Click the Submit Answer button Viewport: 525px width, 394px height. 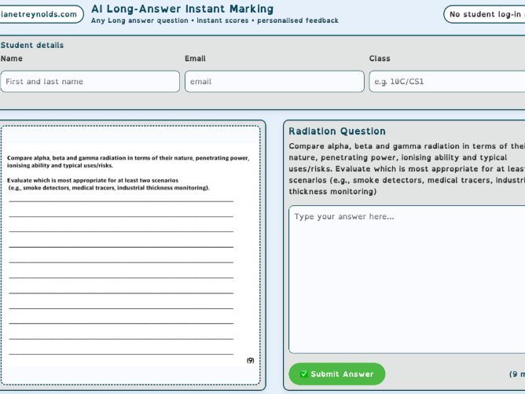pos(337,374)
